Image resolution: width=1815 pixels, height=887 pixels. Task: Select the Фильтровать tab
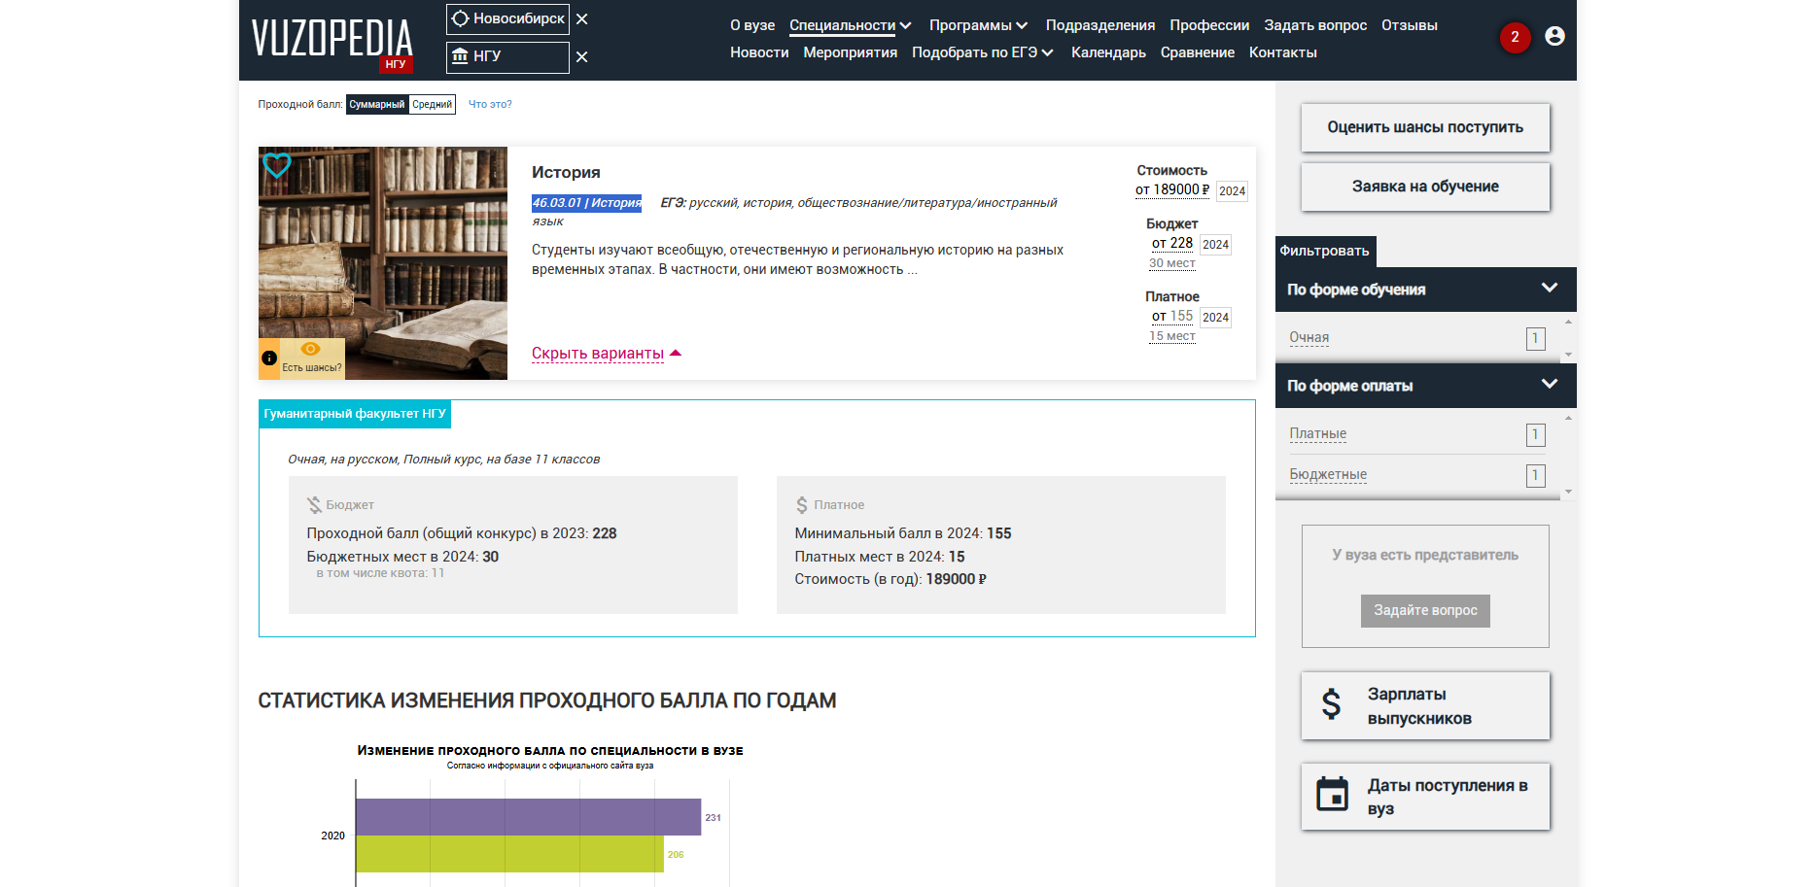pos(1325,252)
